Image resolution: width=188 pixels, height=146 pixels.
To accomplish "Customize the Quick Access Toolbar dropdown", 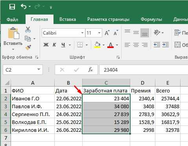I will tap(51, 7).
